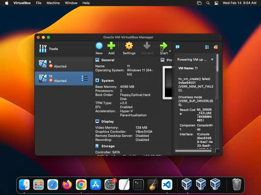Select the Tools wrench icon
The image size is (261, 195).
[43, 49]
